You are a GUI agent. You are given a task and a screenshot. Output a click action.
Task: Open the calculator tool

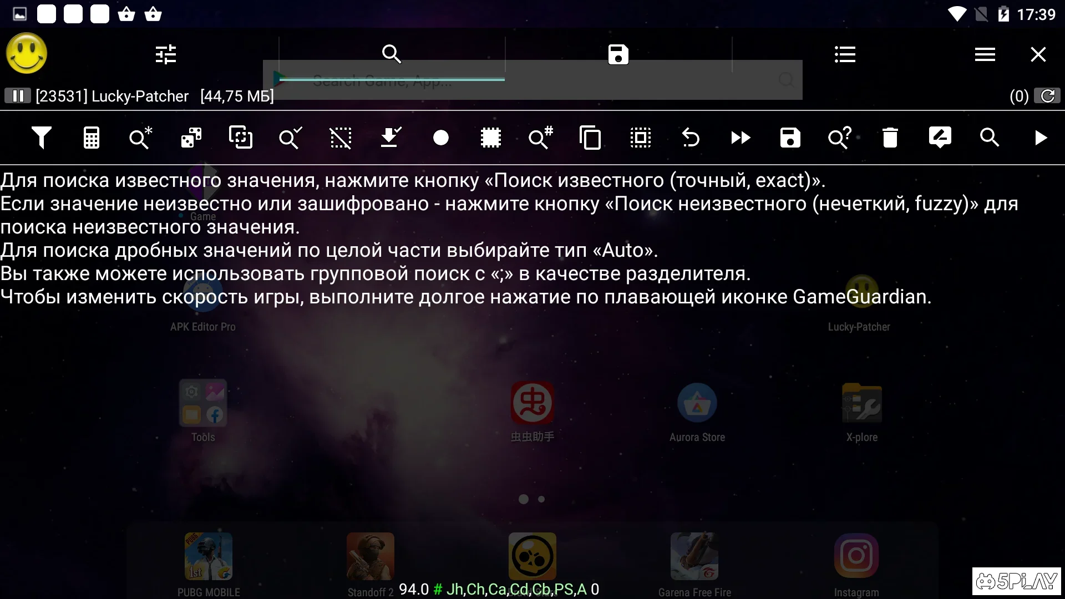click(91, 138)
